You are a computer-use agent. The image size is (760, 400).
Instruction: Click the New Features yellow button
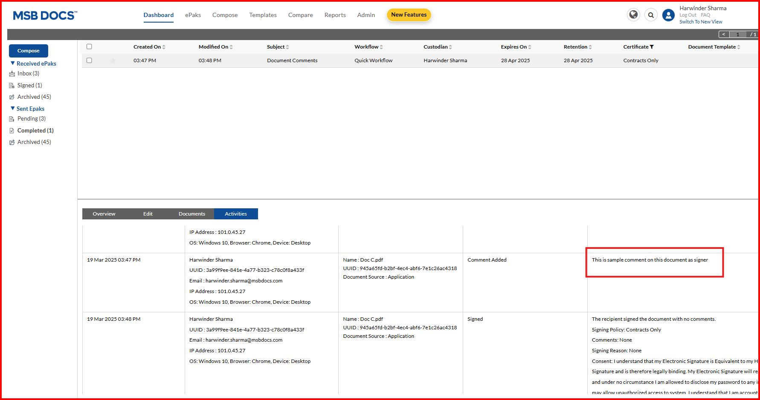[409, 15]
